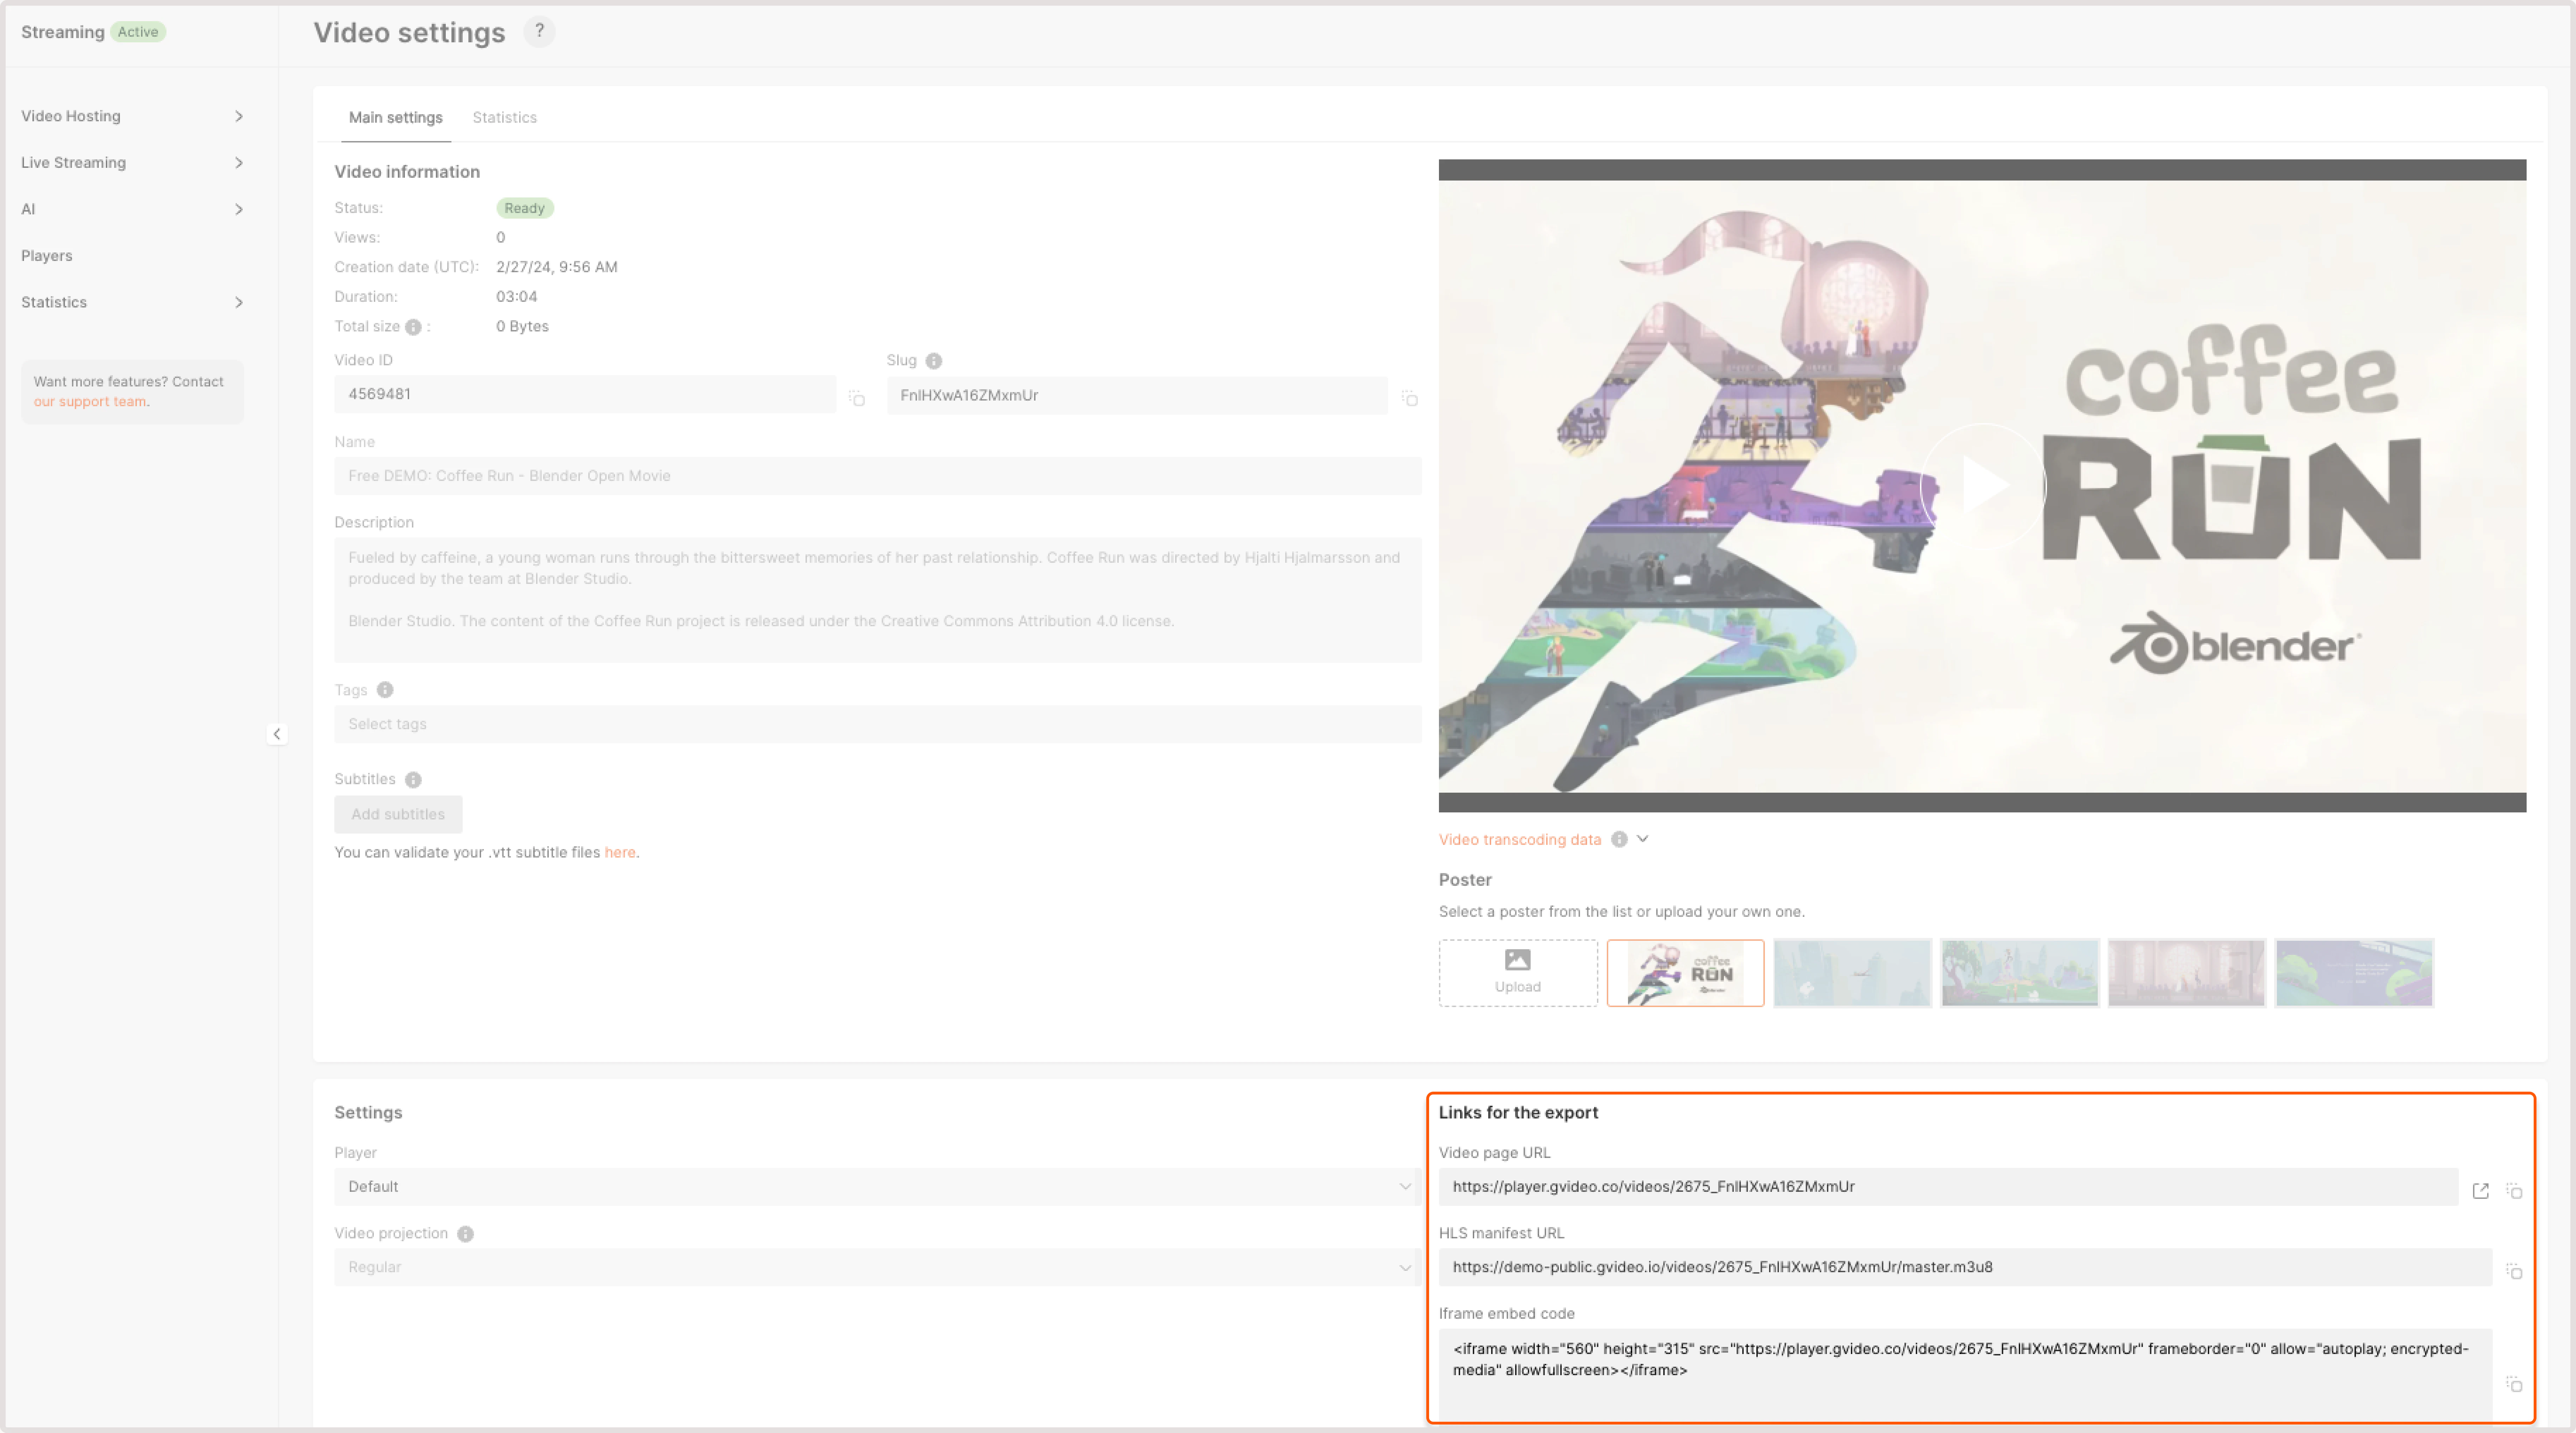Click the info icon next to Video projection
Screen dimensions: 2576x1433
point(465,1233)
